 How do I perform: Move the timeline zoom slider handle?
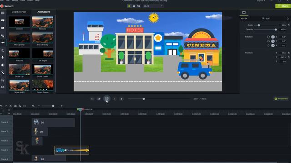(x=53, y=106)
